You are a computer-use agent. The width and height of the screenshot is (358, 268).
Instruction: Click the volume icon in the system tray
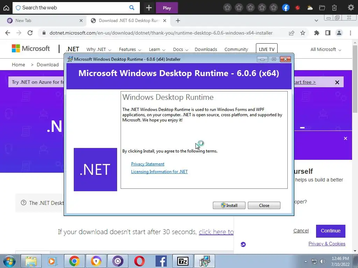[323, 261]
